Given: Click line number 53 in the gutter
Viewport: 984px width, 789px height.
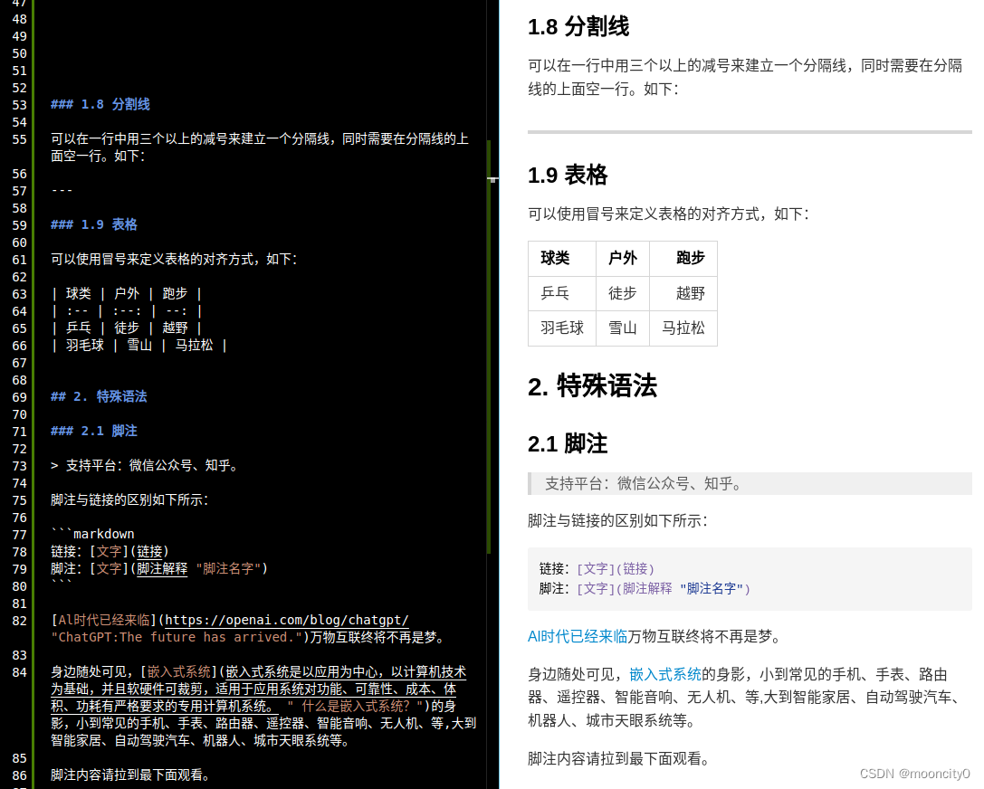Looking at the screenshot, I should 19,105.
